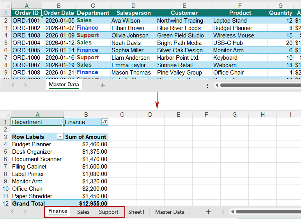Screen dimensions: 301x222
Task: Click left scroll arrow of bottom horizontal scrollbar
Action: pos(232,211)
